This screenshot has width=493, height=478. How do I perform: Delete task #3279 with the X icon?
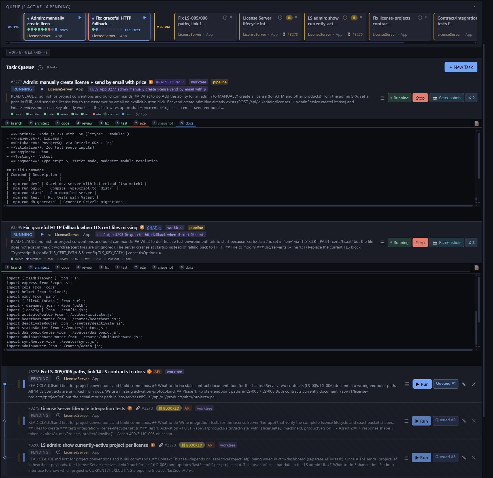[x=473, y=421]
